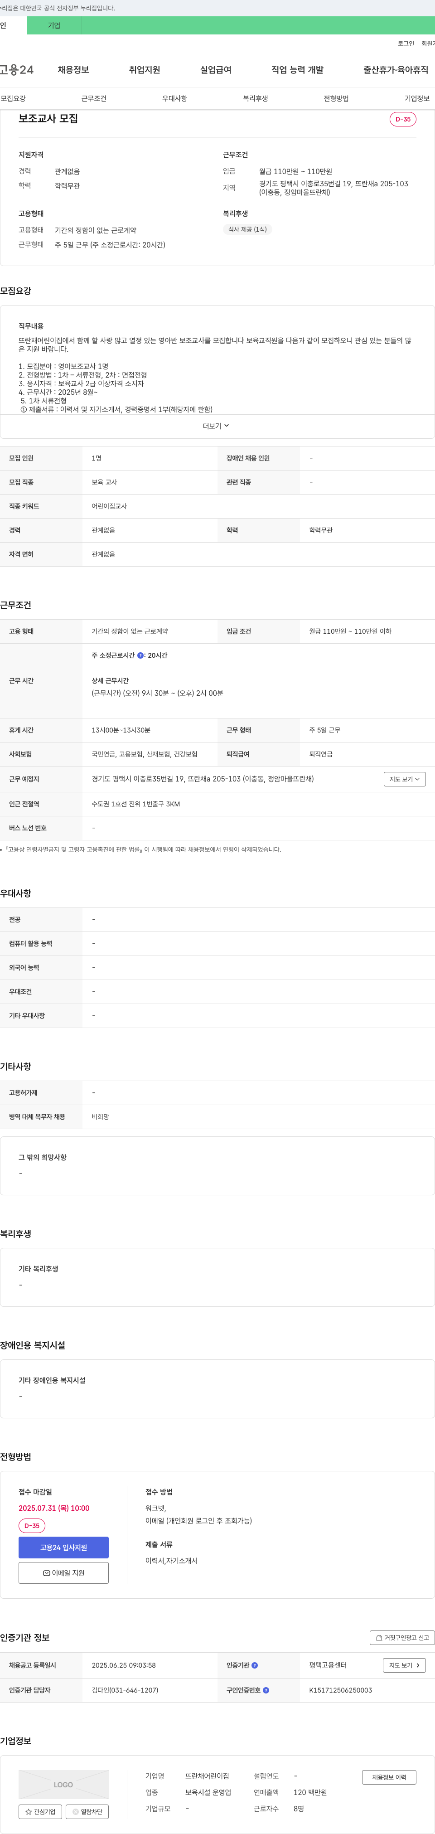
Task: Open 지도 보기 for 평택고용센터
Action: [x=404, y=1665]
